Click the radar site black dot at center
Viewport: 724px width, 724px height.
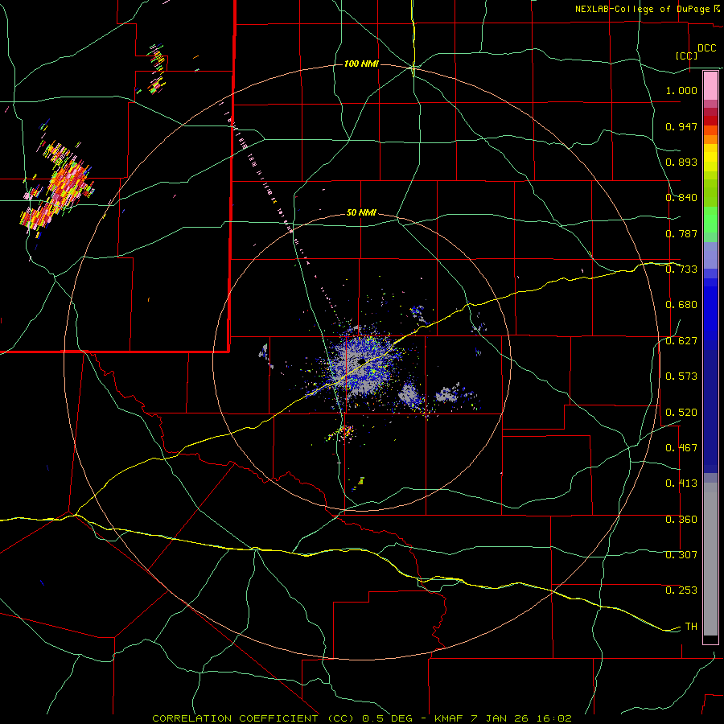click(x=362, y=360)
